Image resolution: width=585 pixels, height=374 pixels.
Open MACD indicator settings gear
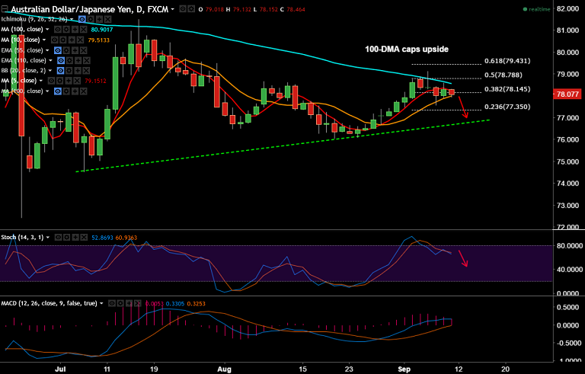[120, 303]
